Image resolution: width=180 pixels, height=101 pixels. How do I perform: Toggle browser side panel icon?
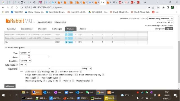click(168, 8)
